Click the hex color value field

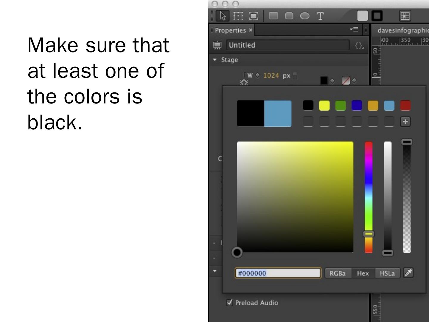pos(278,273)
